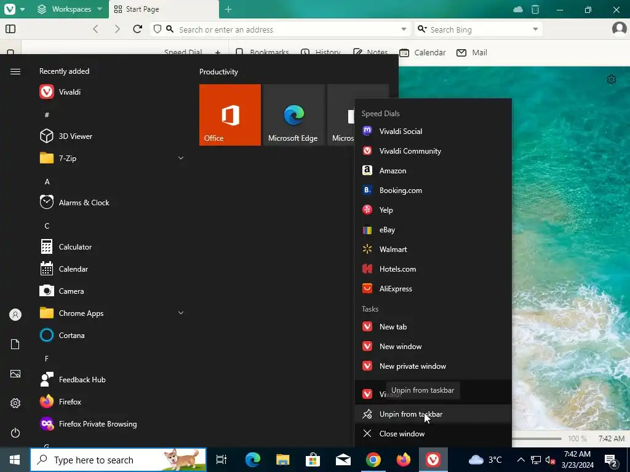The image size is (630, 472).
Task: Go back with the back arrow
Action: (x=95, y=29)
